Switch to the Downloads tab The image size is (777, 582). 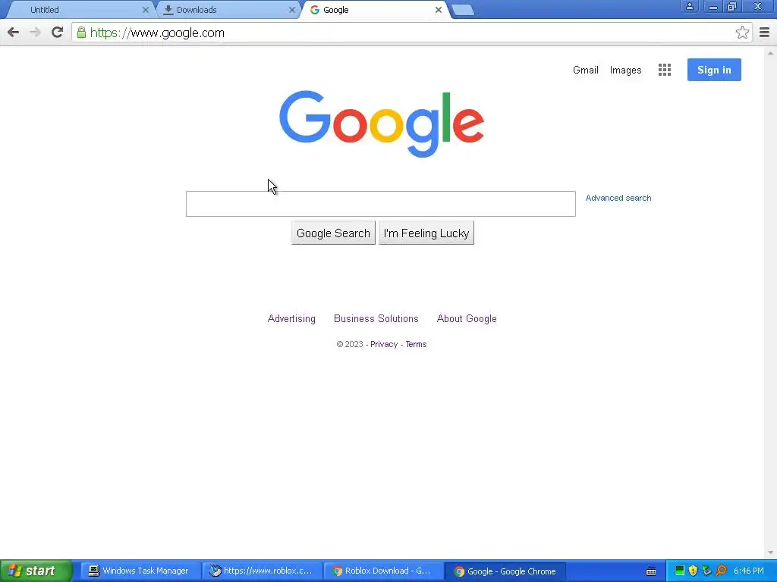point(228,10)
